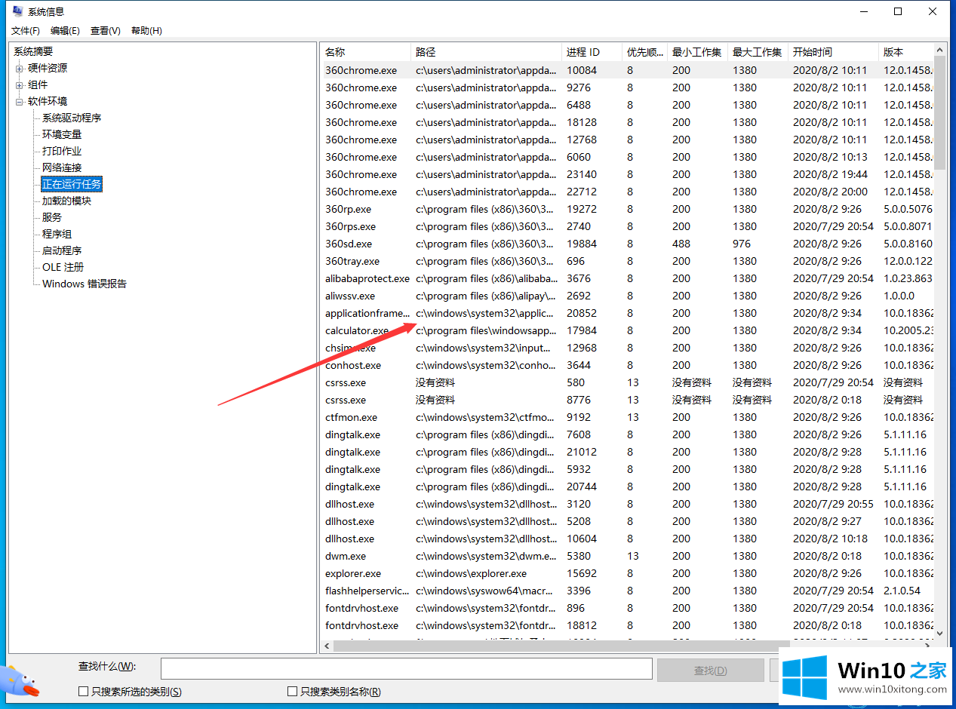Viewport: 956px width, 709px height.
Task: Open the 文件(F) menu
Action: click(x=25, y=31)
